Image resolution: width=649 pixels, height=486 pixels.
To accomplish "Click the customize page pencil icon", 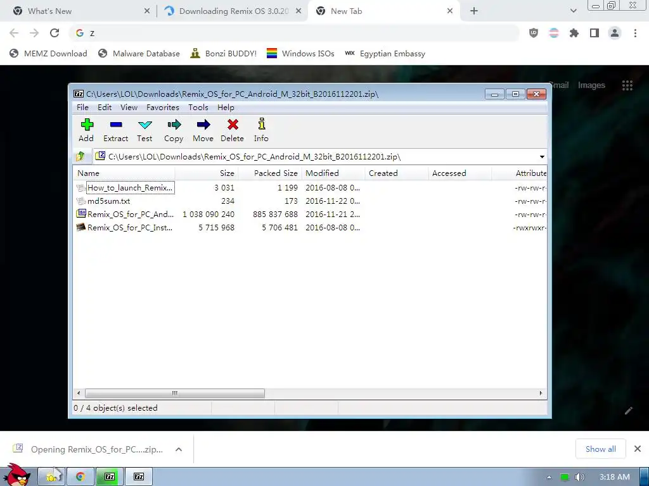I will tap(628, 410).
